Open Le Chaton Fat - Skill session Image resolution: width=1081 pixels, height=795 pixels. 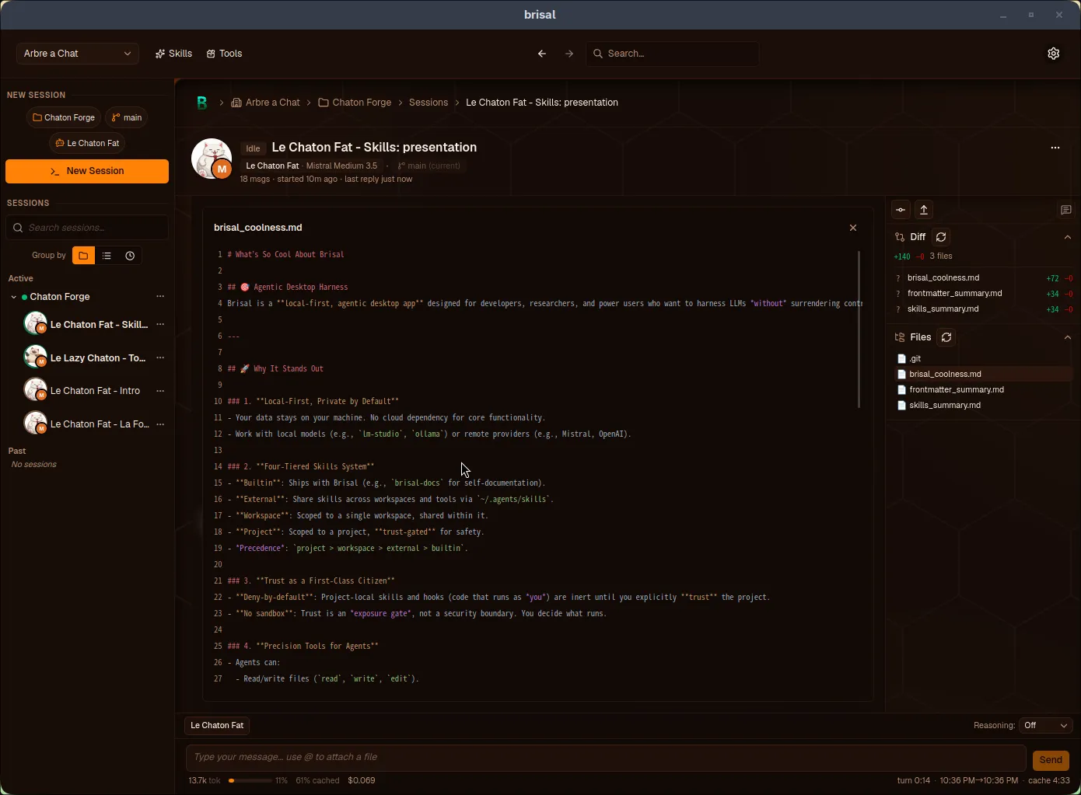(86, 325)
